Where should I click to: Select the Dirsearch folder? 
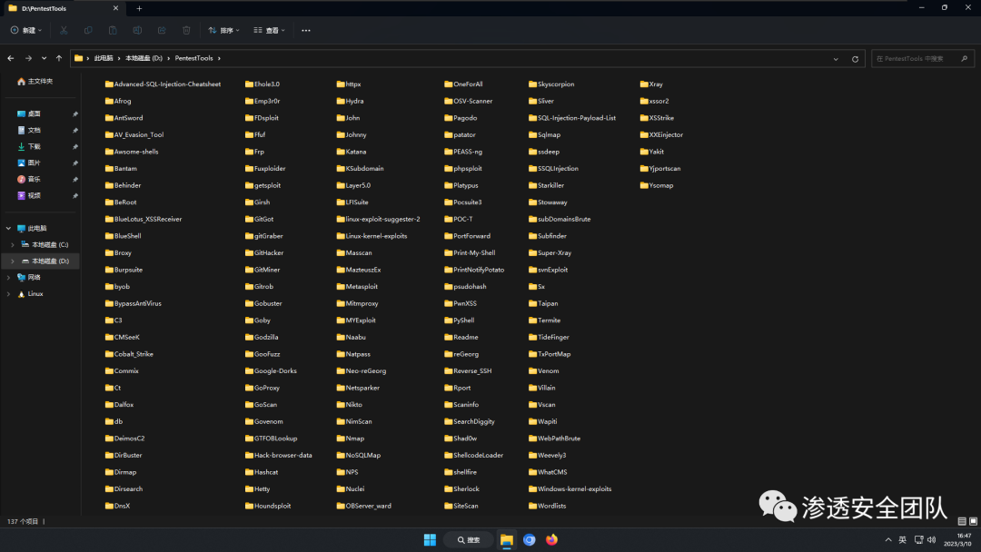[x=124, y=488]
